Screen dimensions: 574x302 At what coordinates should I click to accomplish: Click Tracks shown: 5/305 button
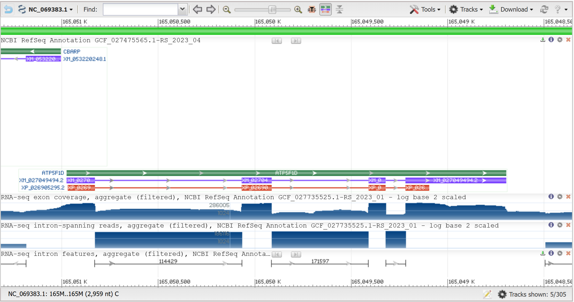[532, 294]
